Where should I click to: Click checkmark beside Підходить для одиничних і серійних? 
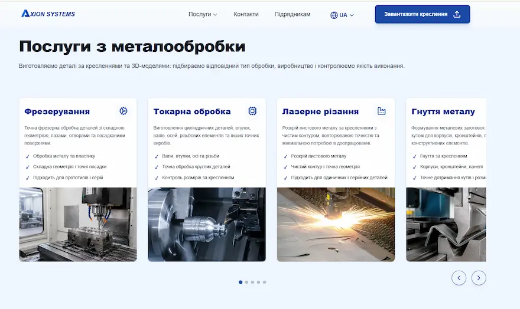tap(285, 178)
